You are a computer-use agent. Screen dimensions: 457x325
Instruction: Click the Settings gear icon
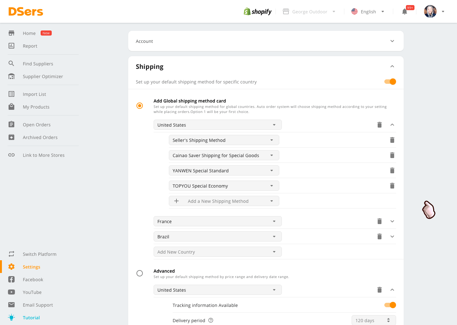[11, 267]
